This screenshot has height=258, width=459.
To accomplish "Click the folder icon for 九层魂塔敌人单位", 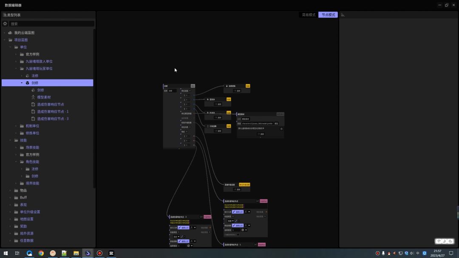I will click(22, 62).
